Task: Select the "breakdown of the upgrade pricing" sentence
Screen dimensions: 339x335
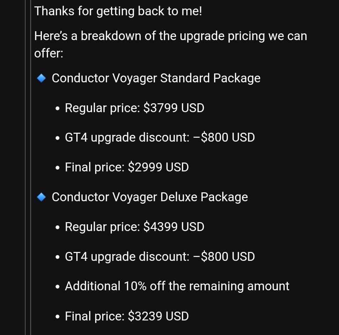Action: [170, 36]
